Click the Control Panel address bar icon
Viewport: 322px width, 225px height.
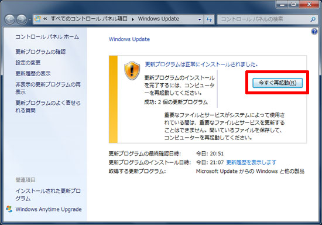click(x=37, y=19)
